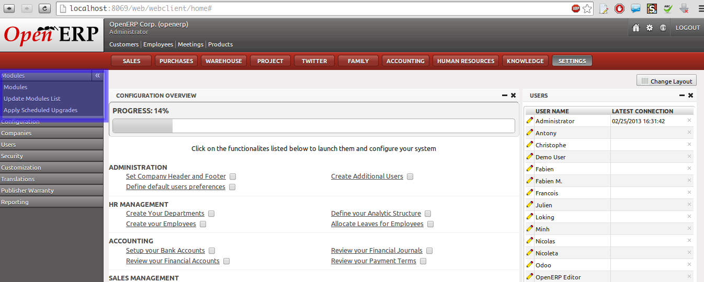Expand the Security sidebar section
704x282 pixels.
(x=52, y=156)
